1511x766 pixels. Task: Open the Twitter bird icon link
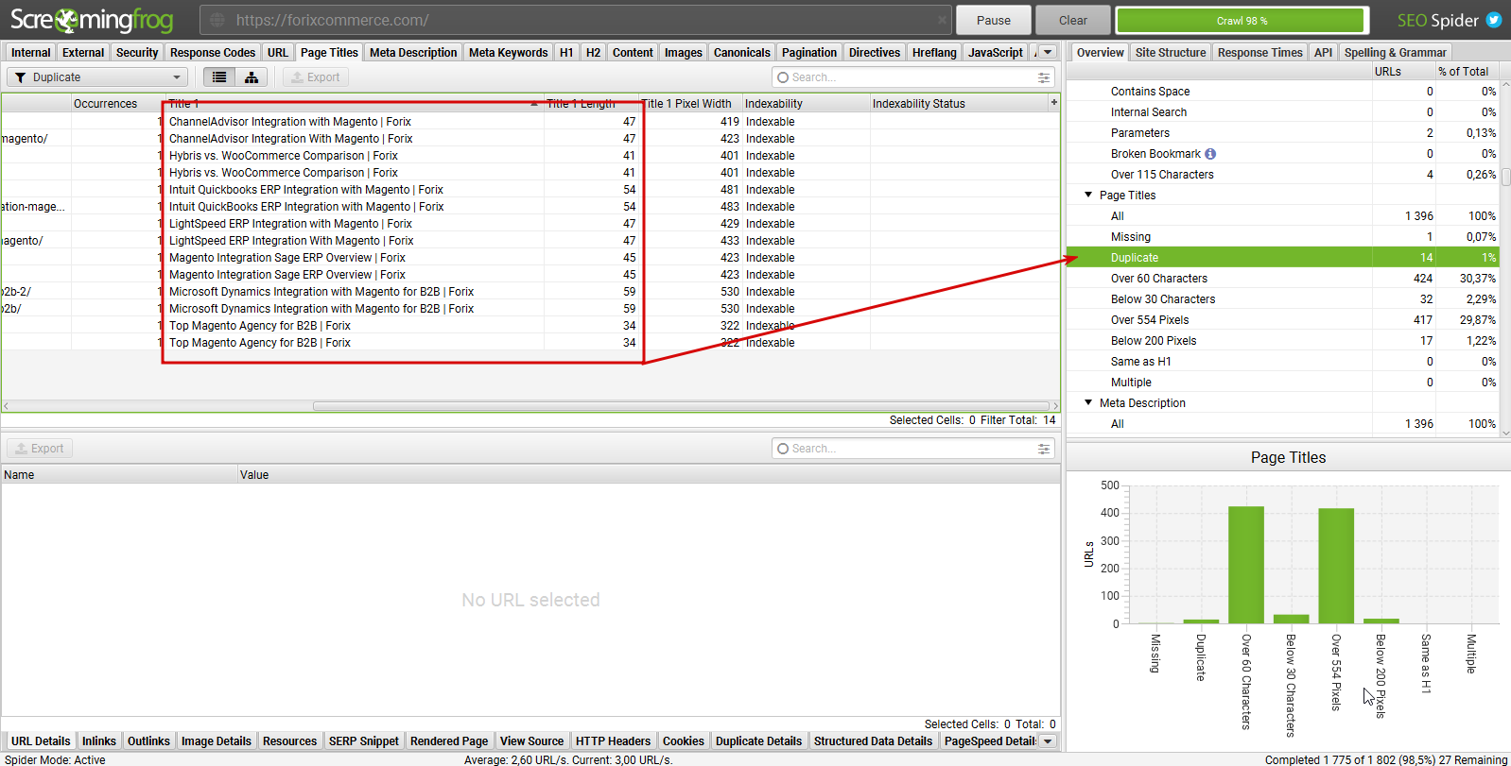(x=1494, y=20)
